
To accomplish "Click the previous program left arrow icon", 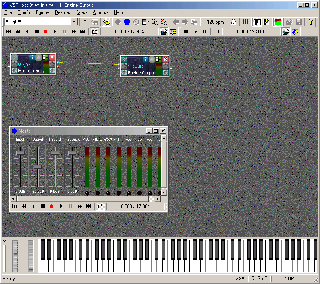I will [x=176, y=22].
